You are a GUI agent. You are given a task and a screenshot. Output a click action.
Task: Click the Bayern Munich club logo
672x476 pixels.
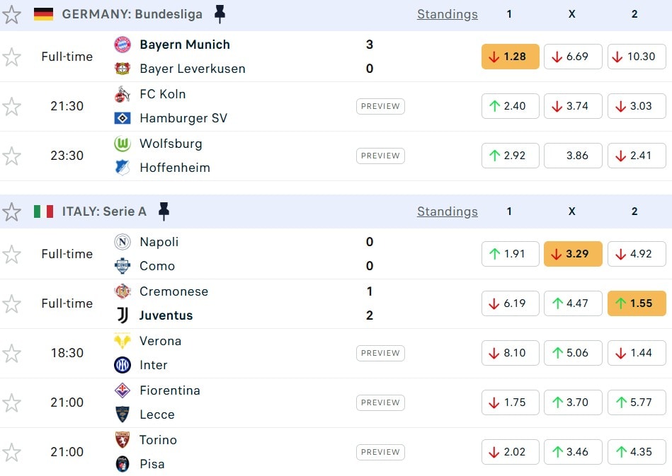coord(123,45)
